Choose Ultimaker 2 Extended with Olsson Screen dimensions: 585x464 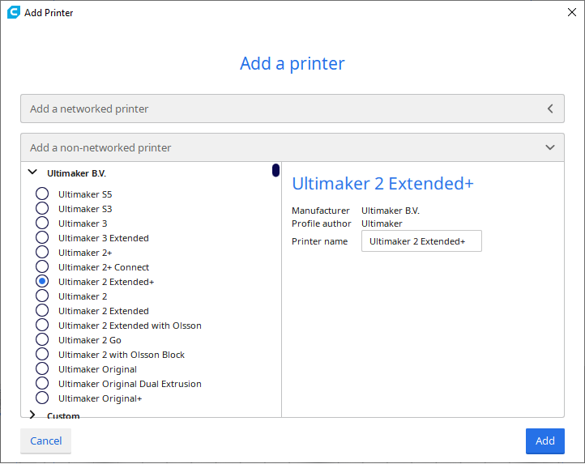click(x=42, y=326)
